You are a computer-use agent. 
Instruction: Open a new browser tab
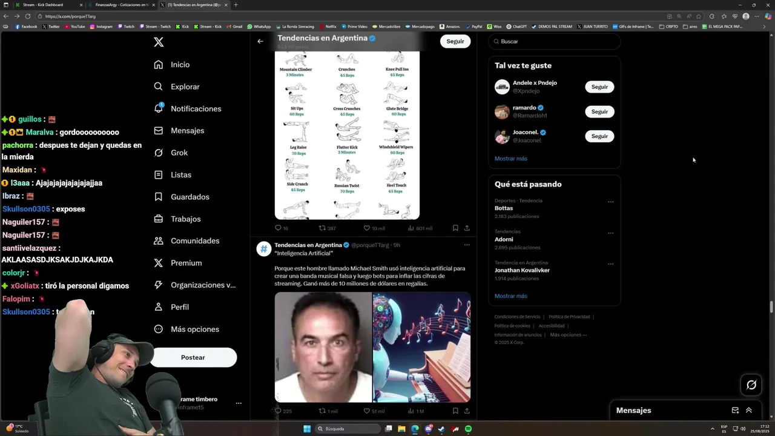point(236,5)
